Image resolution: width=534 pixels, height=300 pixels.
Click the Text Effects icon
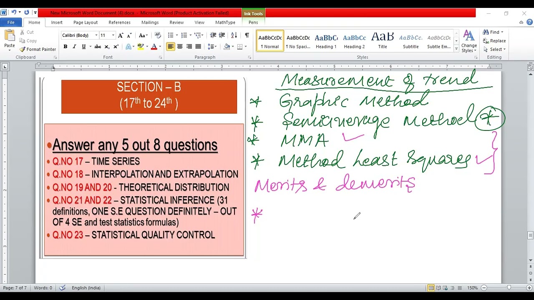[128, 47]
